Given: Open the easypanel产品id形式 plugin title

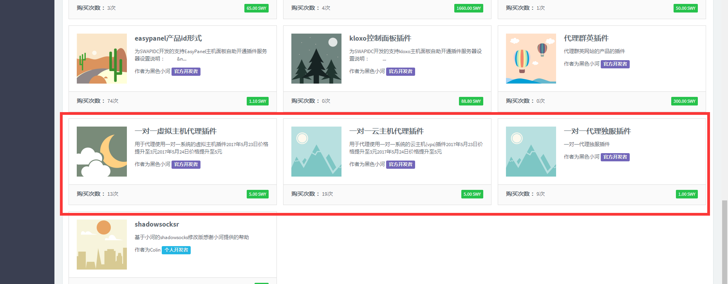Looking at the screenshot, I should [168, 38].
